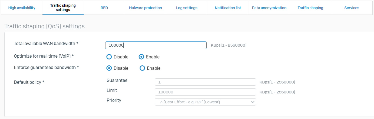Open the High availability tab
The height and width of the screenshot is (119, 374).
point(22,8)
